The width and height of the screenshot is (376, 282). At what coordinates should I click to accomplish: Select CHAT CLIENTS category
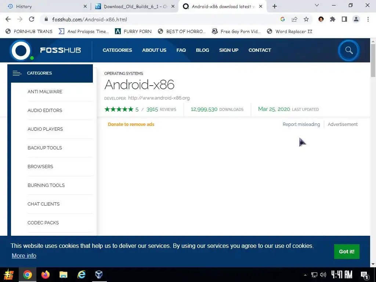coord(43,204)
